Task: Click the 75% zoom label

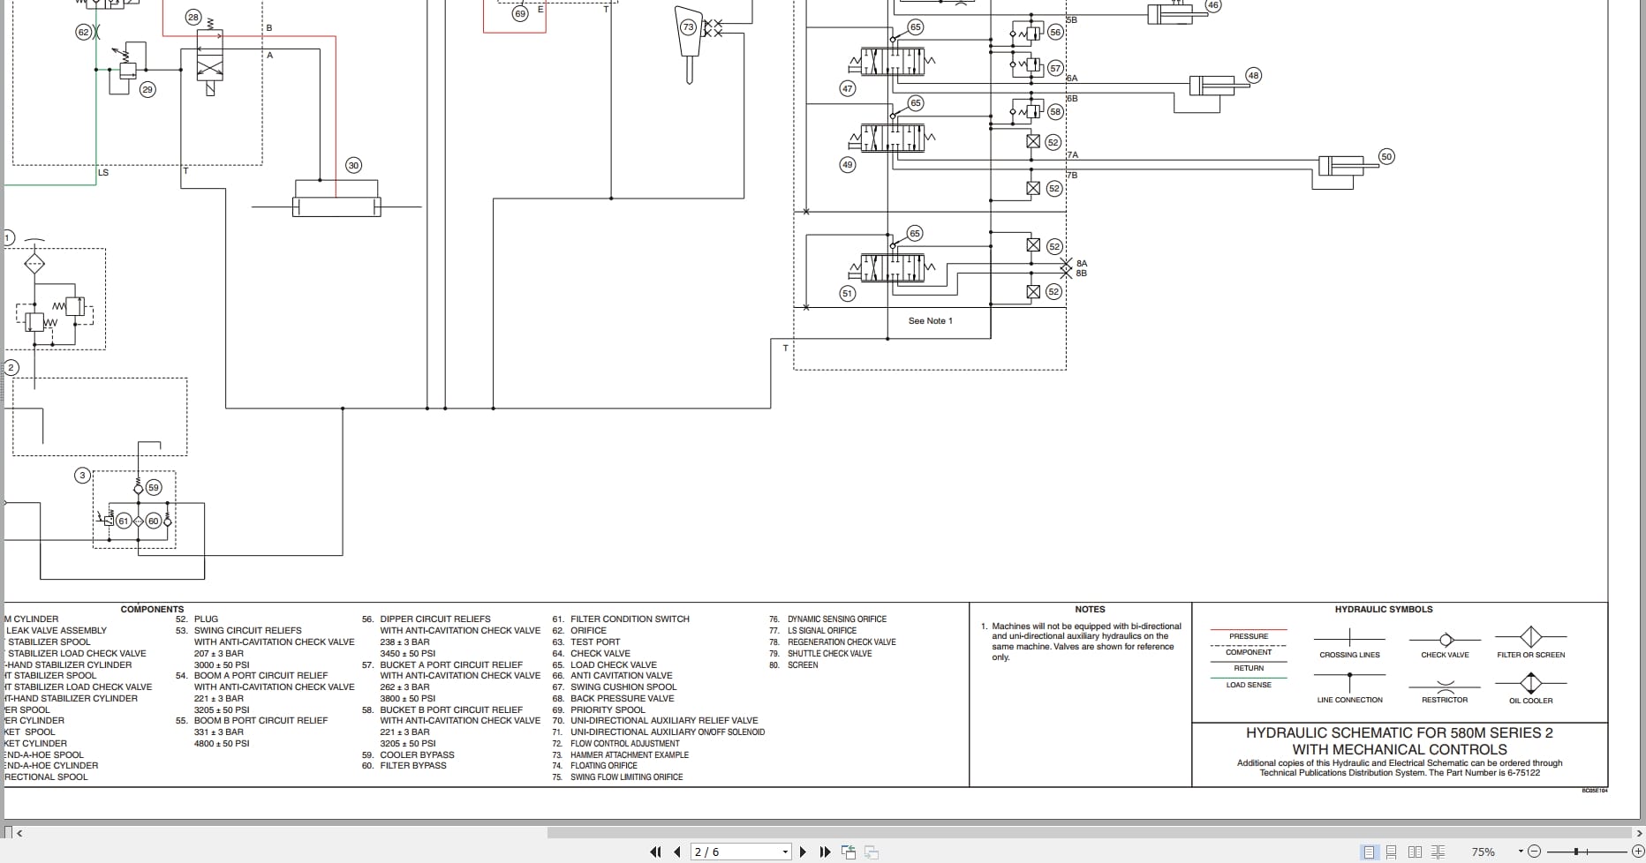Action: (x=1484, y=852)
